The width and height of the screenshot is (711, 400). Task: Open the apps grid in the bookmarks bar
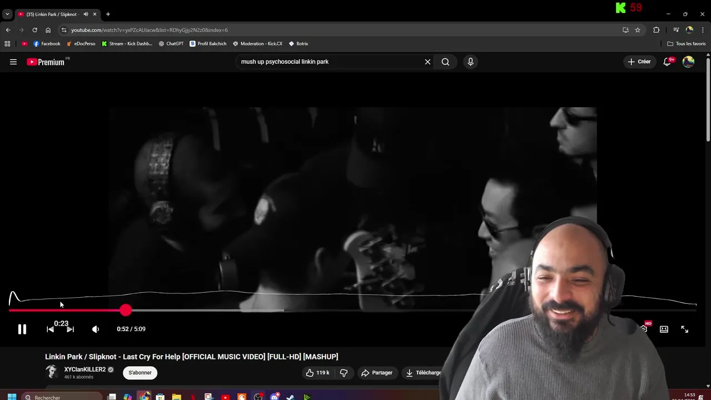coord(7,43)
